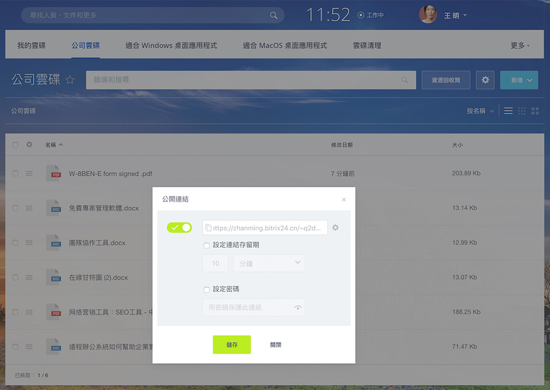The image size is (550, 390).
Task: Check the 在線甘特圖 (2).docx row
Action: point(15,277)
